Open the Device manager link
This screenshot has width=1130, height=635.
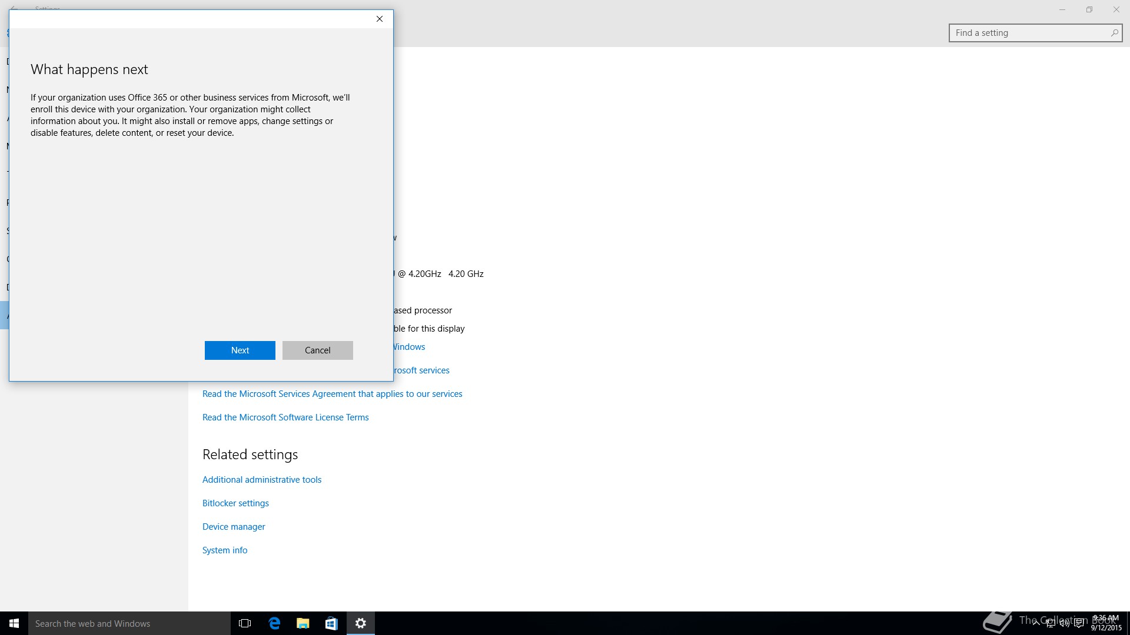click(234, 527)
